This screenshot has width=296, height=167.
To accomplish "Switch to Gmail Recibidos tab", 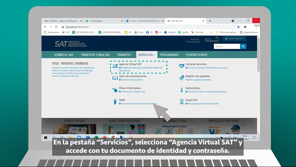I will [x=63, y=21].
